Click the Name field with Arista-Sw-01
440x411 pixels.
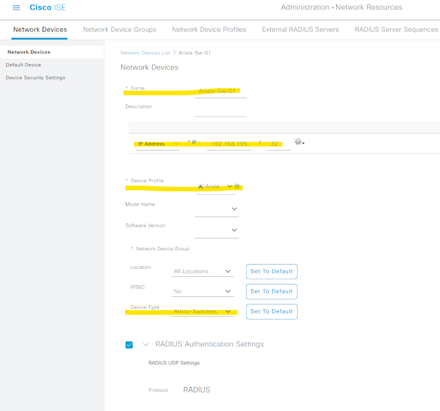click(x=221, y=91)
